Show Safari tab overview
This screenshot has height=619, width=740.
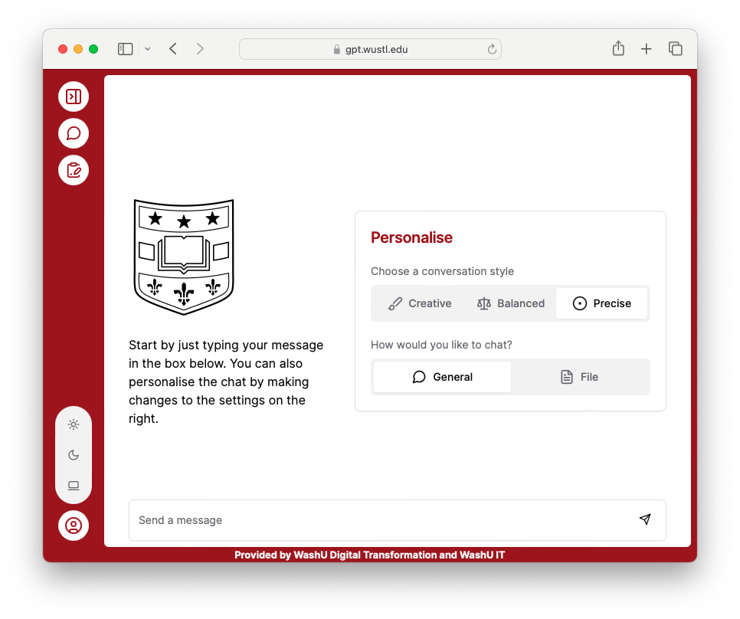coord(676,48)
